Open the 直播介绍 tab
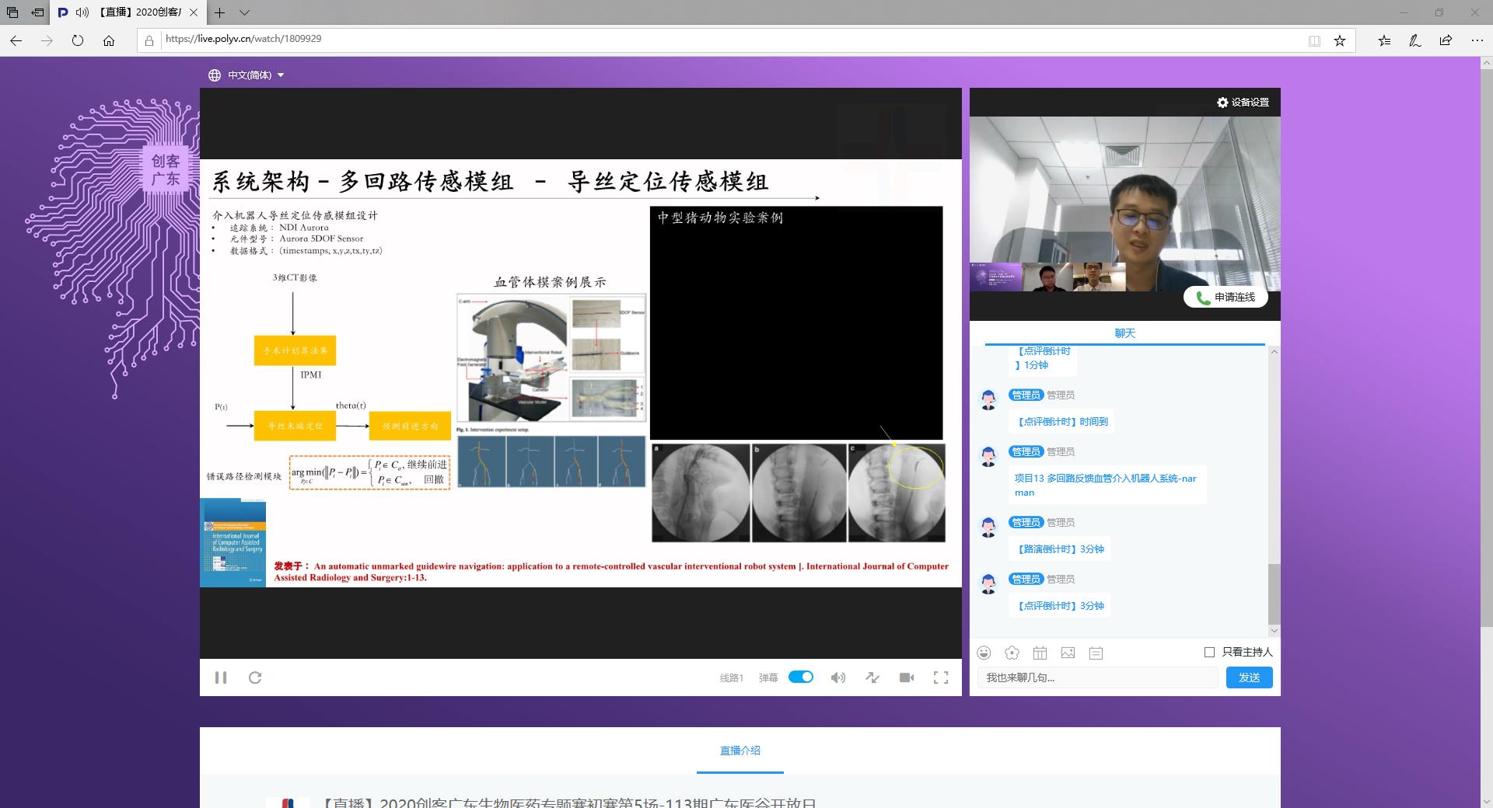The image size is (1493, 808). pyautogui.click(x=740, y=751)
